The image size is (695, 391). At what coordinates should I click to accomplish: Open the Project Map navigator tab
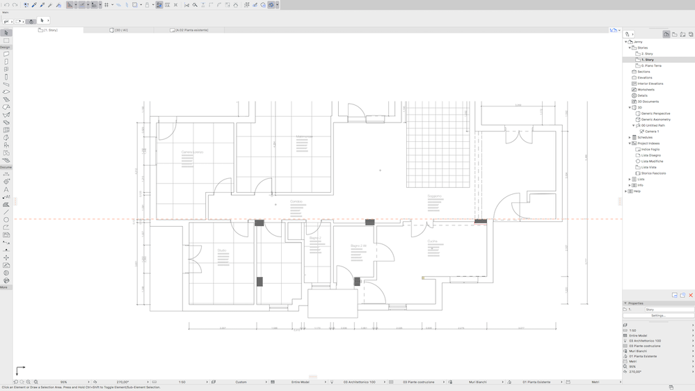tap(666, 34)
